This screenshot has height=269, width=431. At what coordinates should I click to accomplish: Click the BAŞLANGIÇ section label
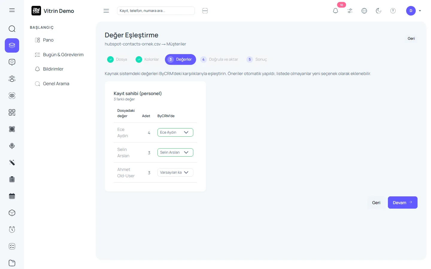click(x=42, y=27)
